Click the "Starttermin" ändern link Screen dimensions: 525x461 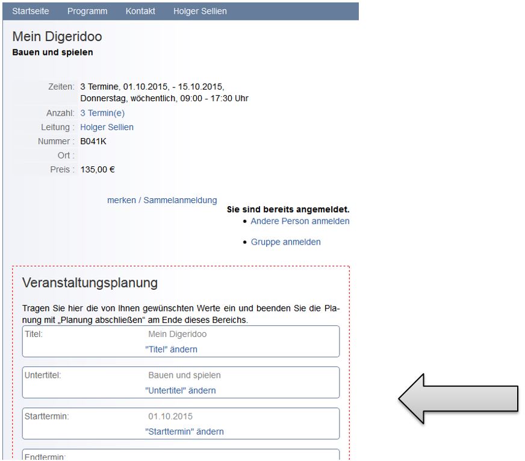point(184,431)
